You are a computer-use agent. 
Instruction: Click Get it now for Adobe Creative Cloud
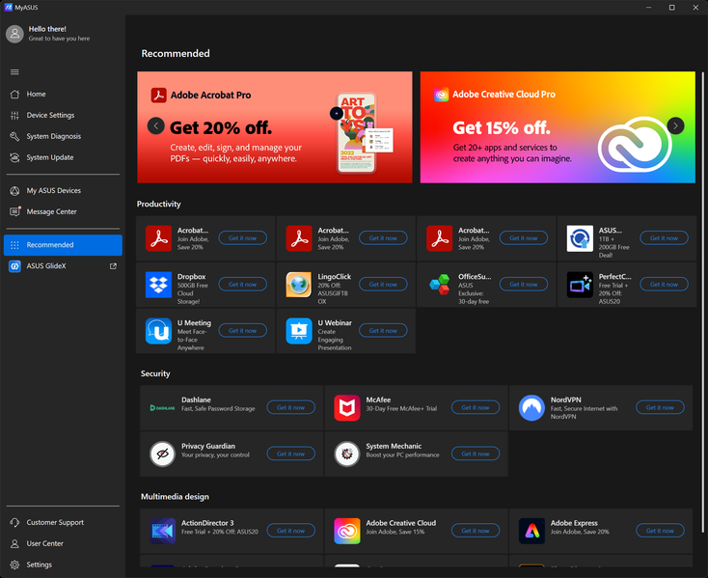476,531
